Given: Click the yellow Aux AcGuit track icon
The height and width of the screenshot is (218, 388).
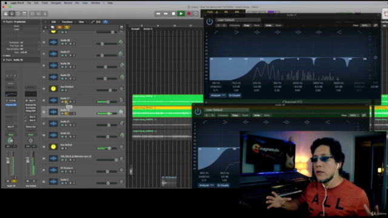Looking at the screenshot, I should (x=53, y=147).
